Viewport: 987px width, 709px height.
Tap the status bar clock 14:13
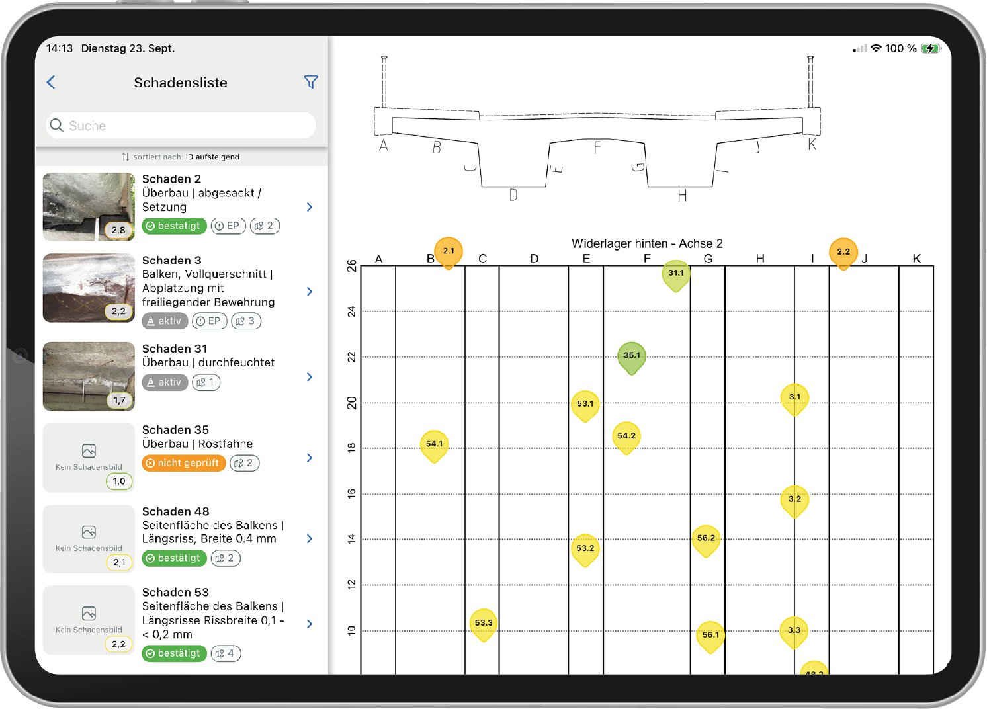(60, 48)
